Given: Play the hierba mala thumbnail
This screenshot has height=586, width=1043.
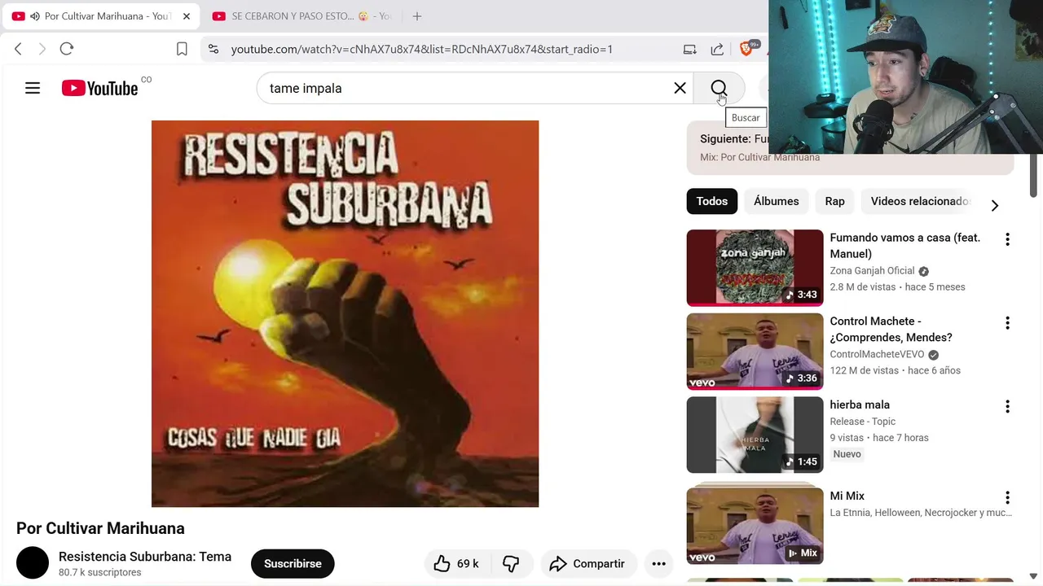Looking at the screenshot, I should pos(755,435).
